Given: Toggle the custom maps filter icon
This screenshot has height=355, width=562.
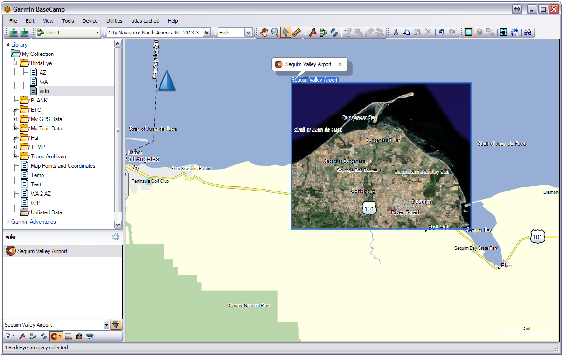Looking at the screenshot, I should pos(69,336).
